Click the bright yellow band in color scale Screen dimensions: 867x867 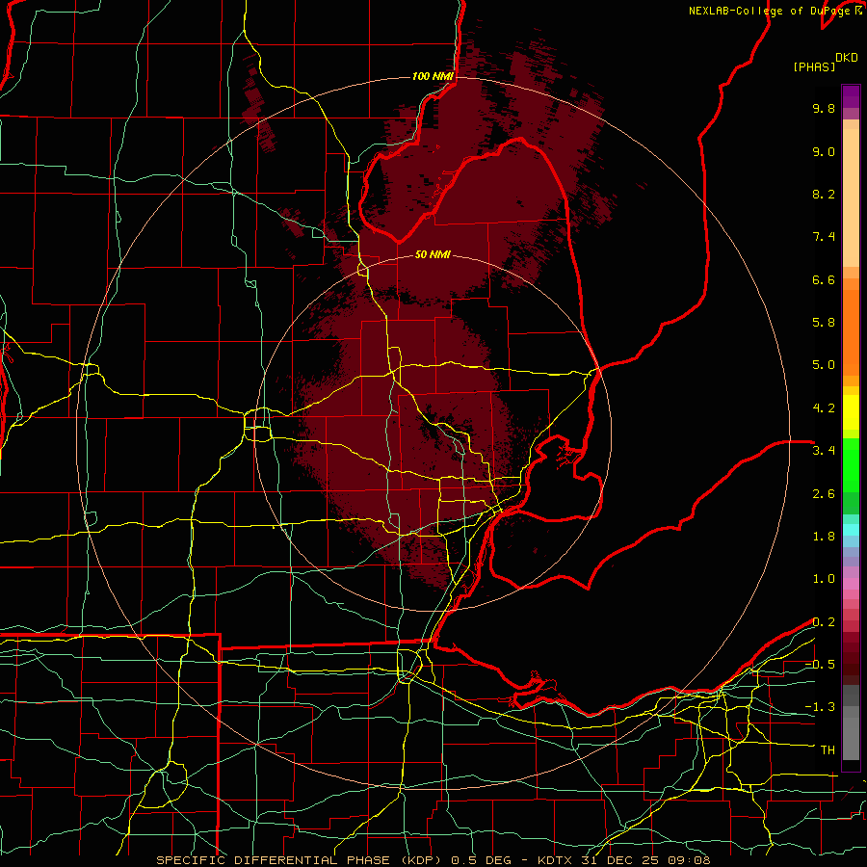click(x=851, y=412)
